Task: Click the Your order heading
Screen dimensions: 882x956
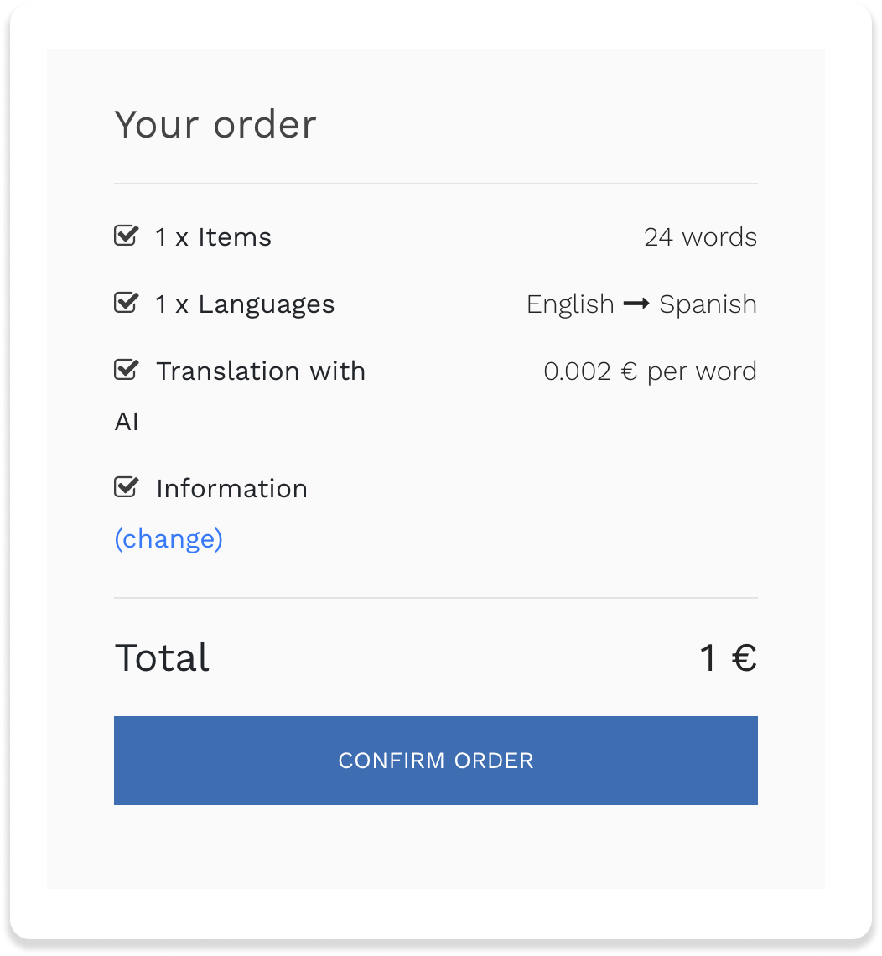Action: (x=215, y=124)
